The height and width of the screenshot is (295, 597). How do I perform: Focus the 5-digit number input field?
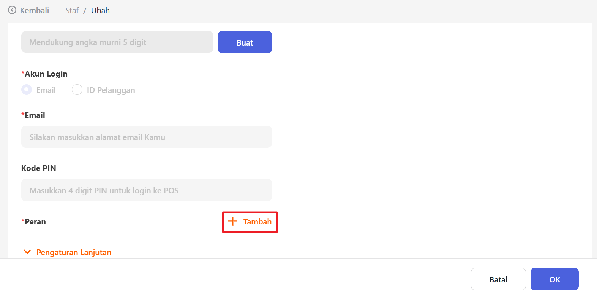point(117,42)
